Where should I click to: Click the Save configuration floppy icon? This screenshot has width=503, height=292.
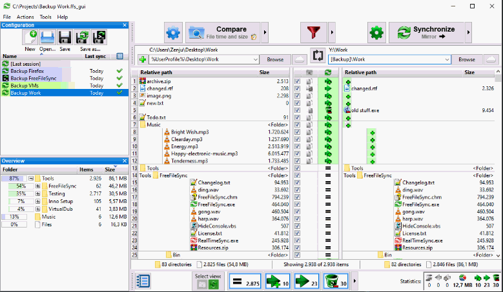click(65, 37)
